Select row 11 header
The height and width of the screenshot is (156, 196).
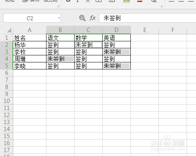tap(7, 108)
